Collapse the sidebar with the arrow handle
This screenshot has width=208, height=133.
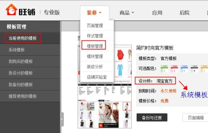[62, 120]
